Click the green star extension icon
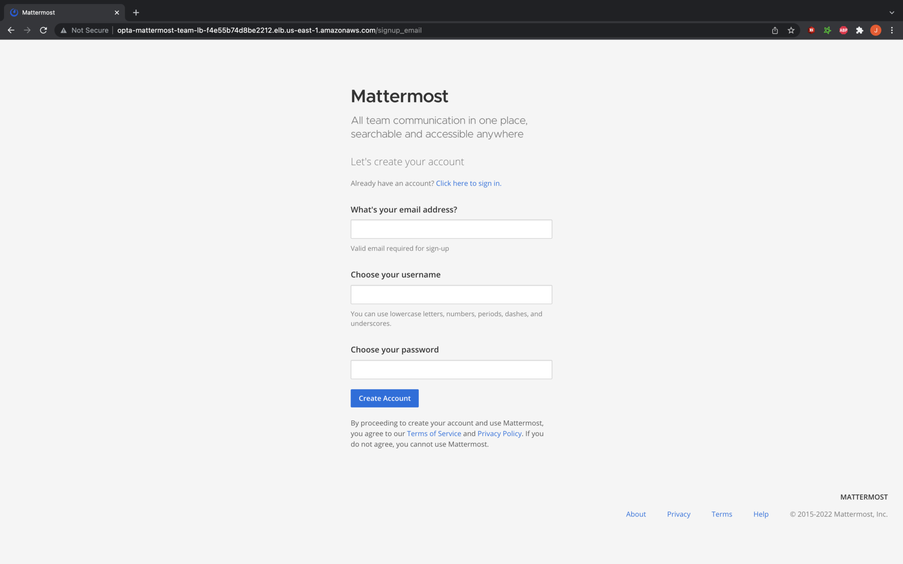The width and height of the screenshot is (903, 564). point(827,30)
